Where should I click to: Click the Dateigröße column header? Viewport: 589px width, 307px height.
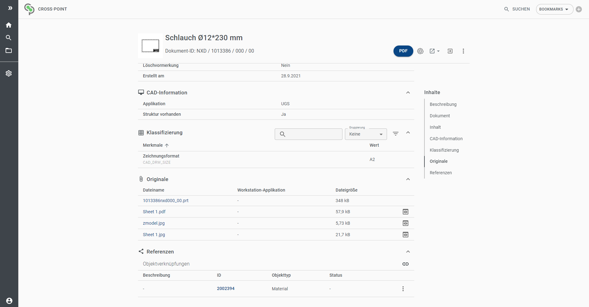(346, 190)
